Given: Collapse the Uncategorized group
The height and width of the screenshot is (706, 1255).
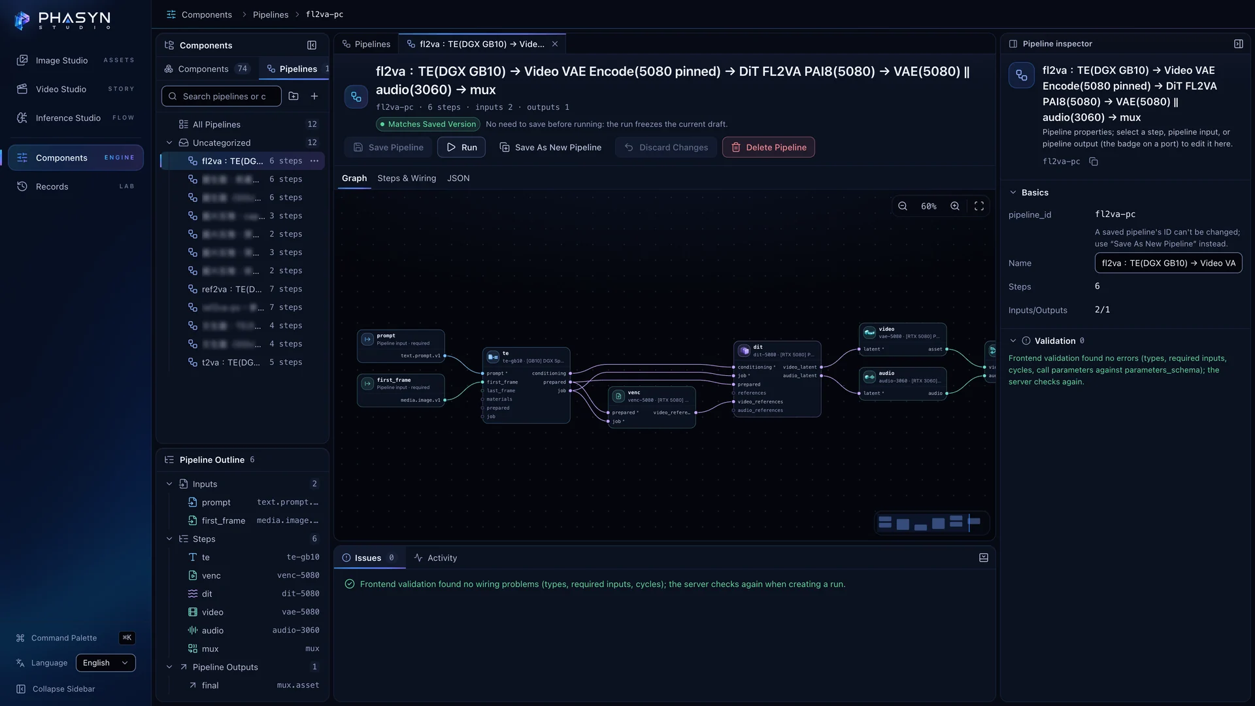Looking at the screenshot, I should (169, 143).
